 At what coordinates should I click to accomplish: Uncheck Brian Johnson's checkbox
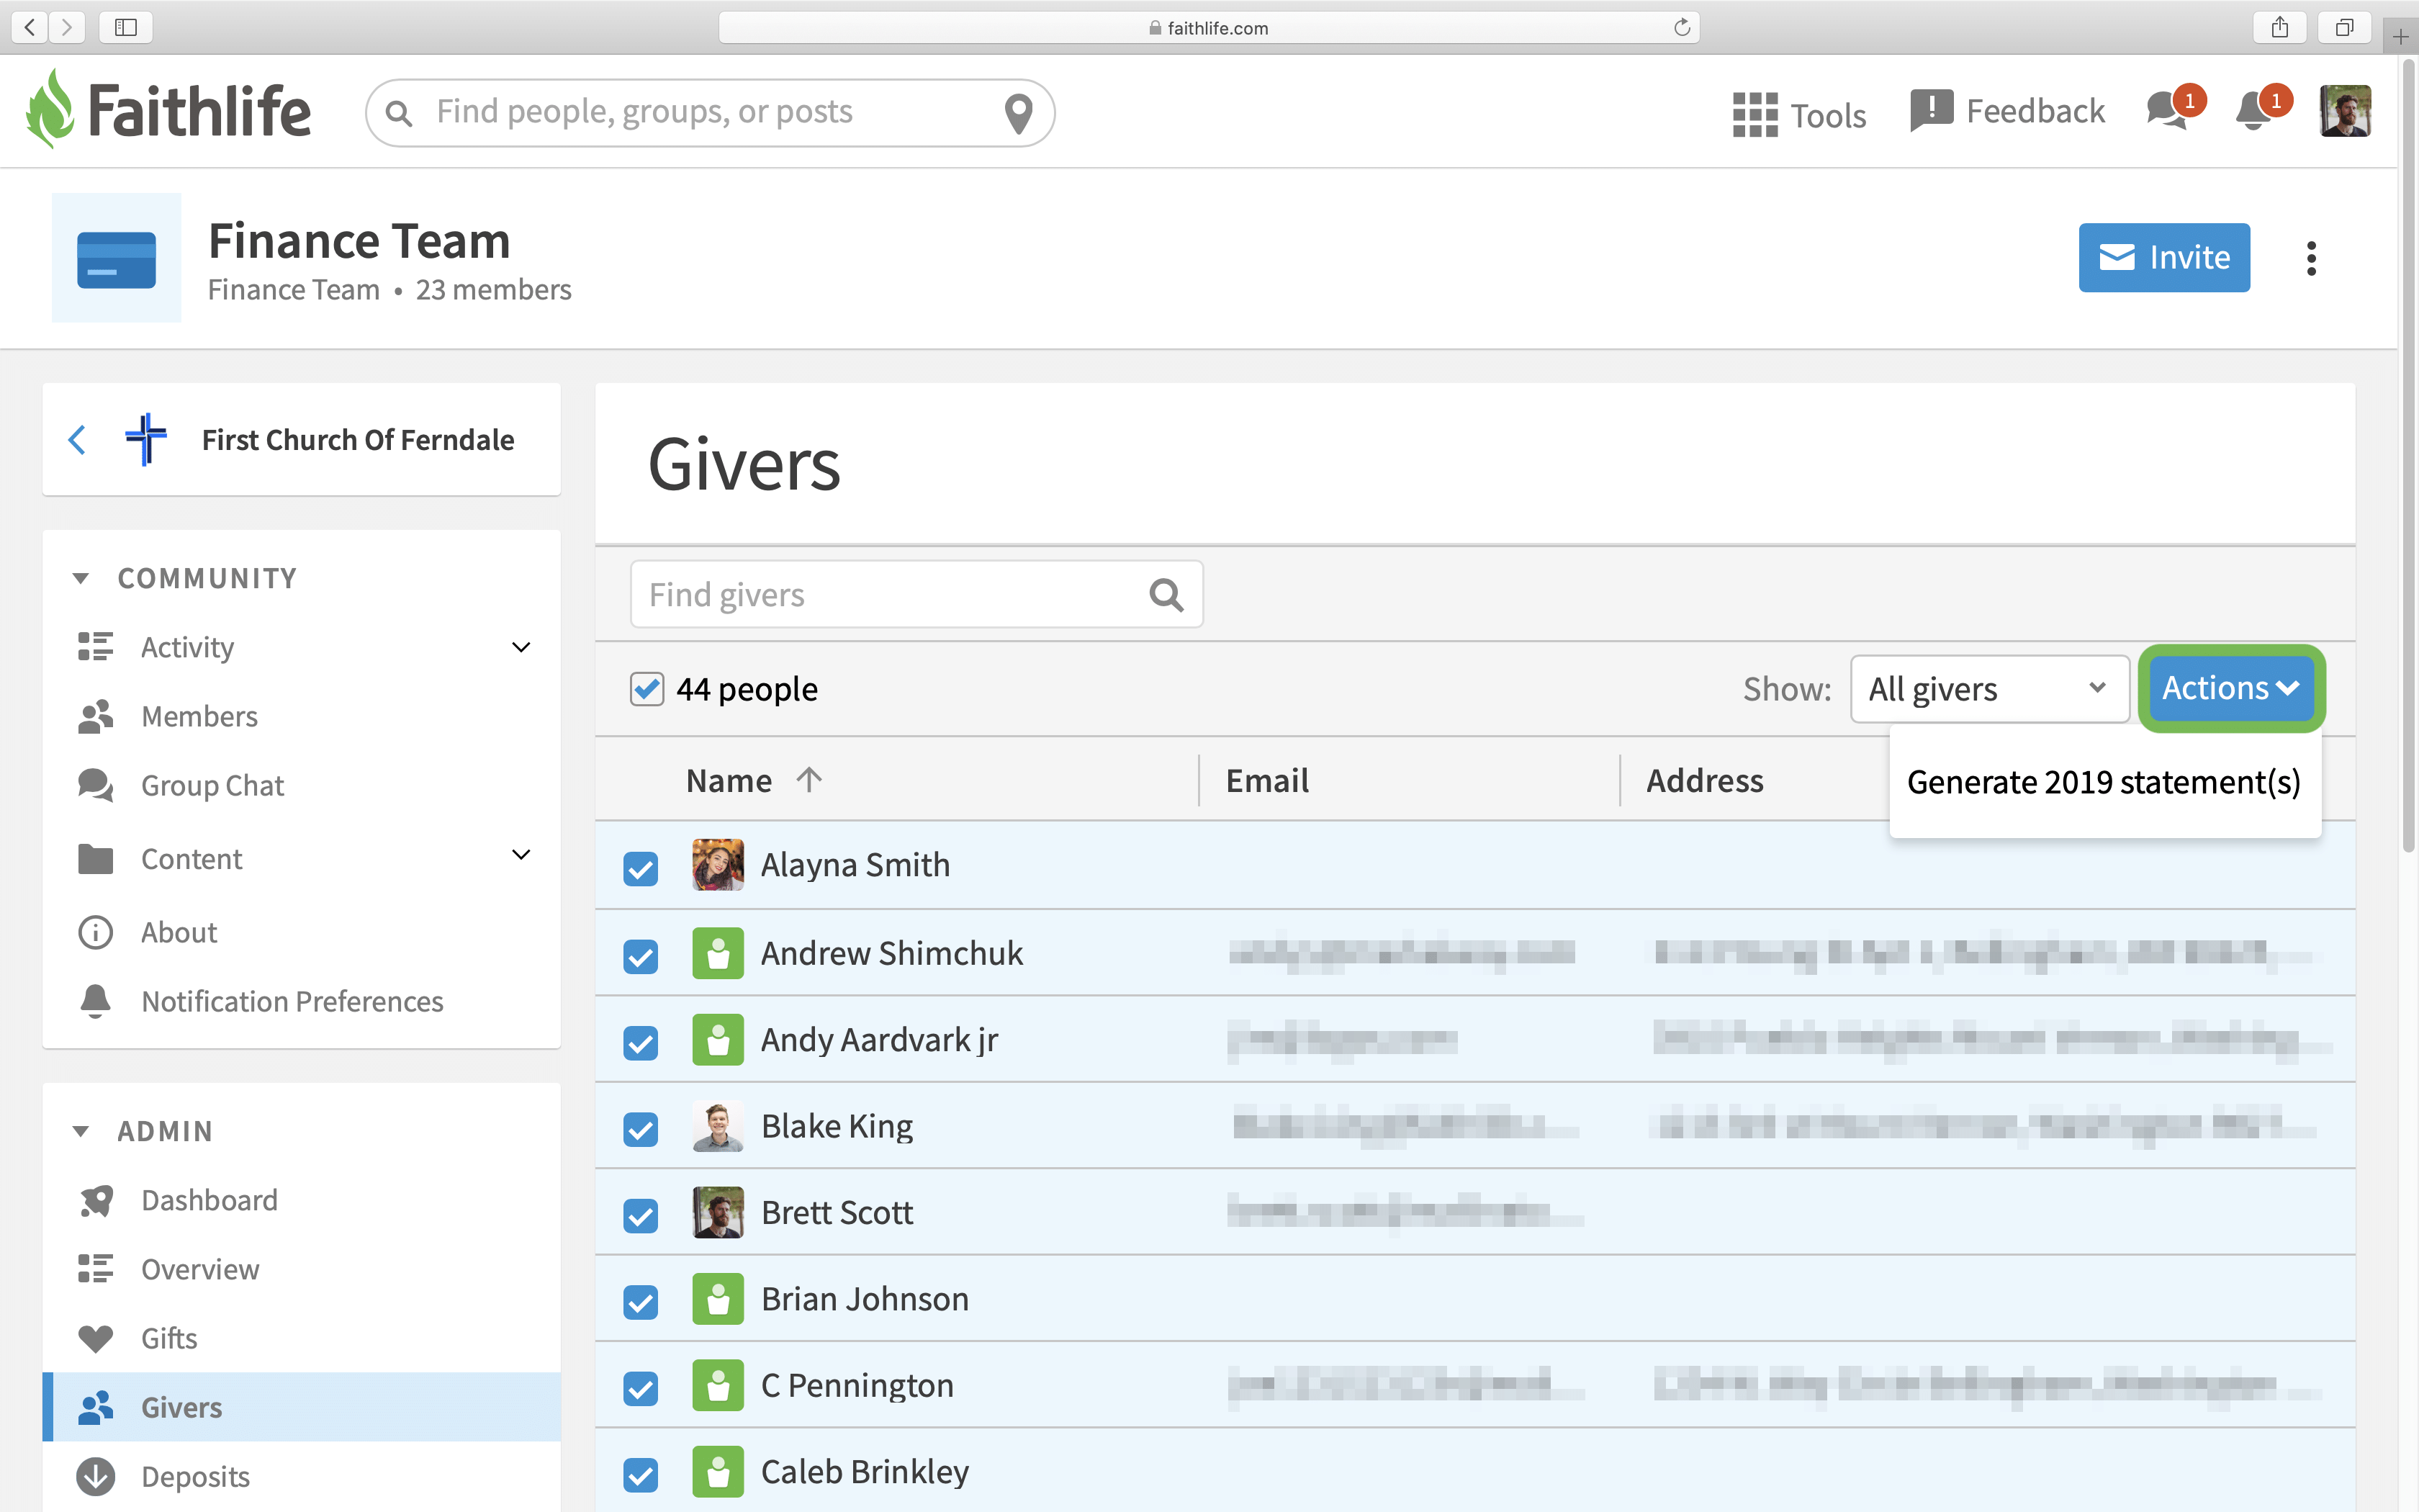coord(641,1302)
